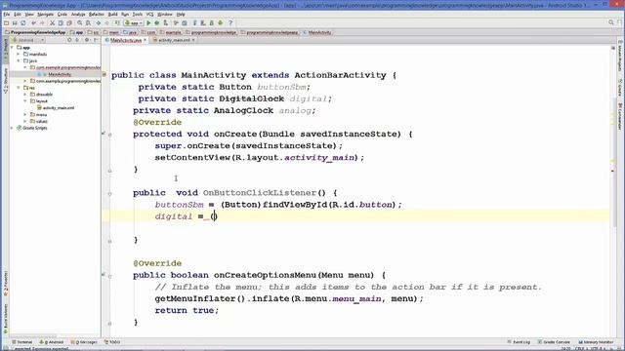Open the Event Log panel

[x=519, y=342]
